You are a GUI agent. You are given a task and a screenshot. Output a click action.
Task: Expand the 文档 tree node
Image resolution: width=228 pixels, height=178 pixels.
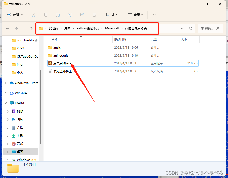pos(8,128)
